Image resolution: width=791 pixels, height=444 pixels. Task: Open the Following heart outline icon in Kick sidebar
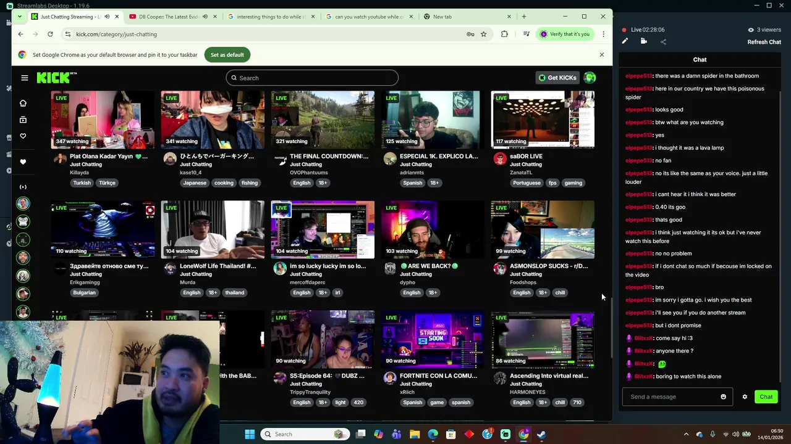[23, 136]
